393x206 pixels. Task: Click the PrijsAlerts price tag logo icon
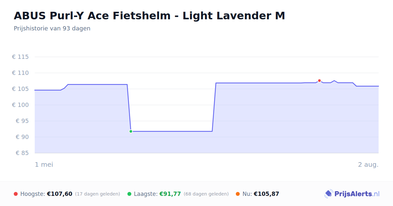(328, 194)
